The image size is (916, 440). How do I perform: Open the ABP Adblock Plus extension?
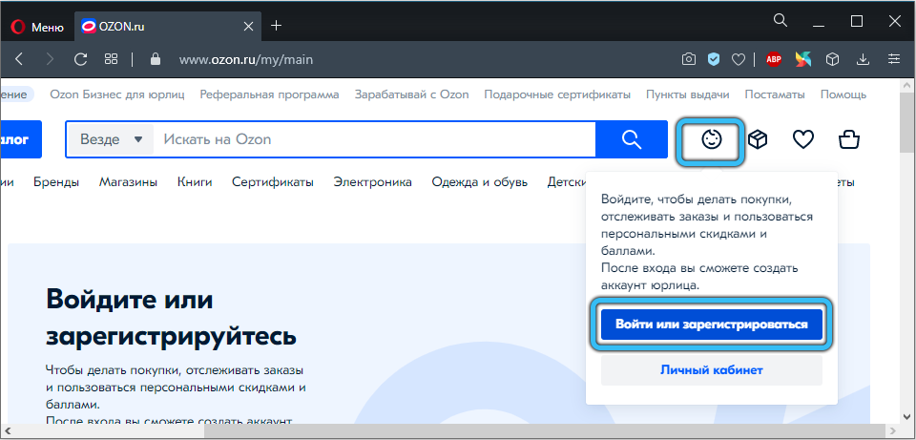pos(774,59)
